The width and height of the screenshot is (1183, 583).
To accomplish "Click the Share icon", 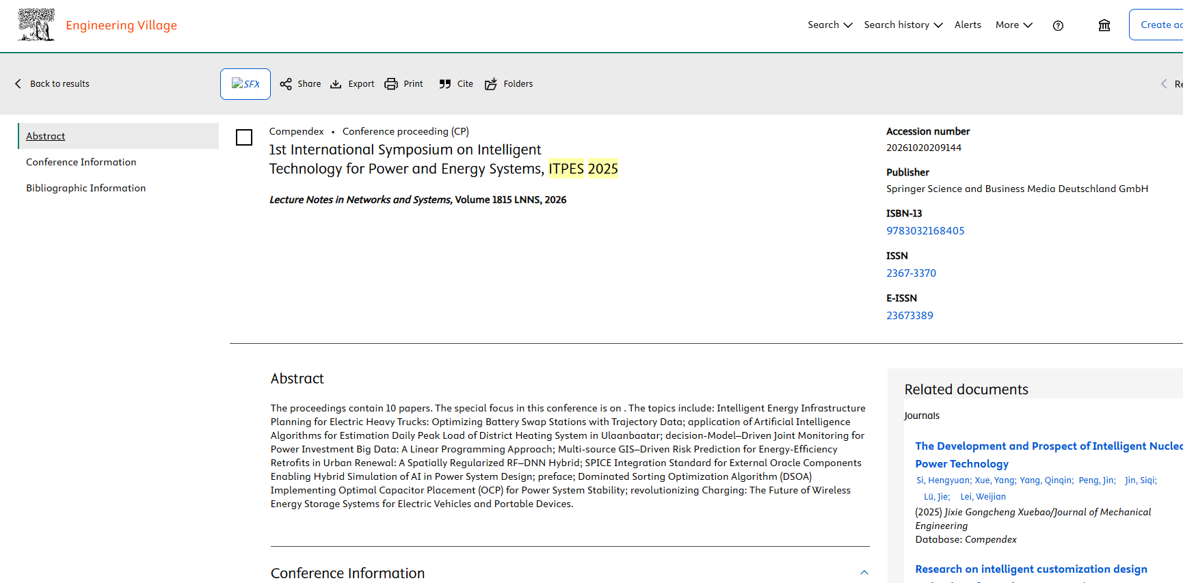I will pos(286,84).
